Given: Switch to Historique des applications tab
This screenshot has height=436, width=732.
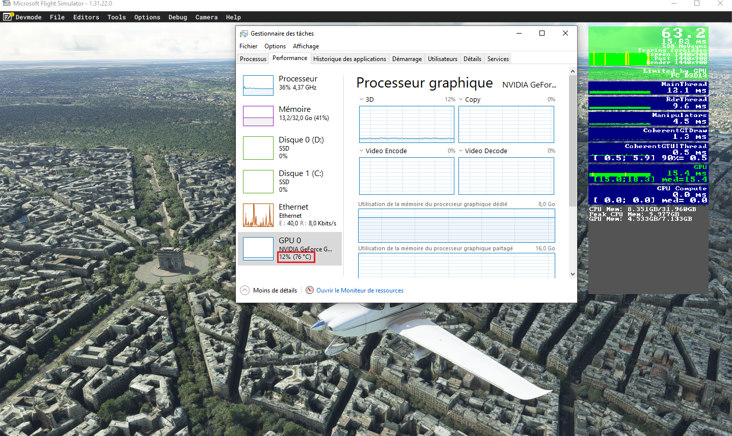Looking at the screenshot, I should (x=349, y=59).
